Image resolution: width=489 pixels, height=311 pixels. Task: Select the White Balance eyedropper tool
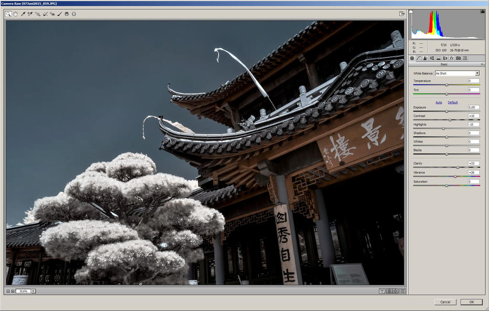tap(23, 14)
